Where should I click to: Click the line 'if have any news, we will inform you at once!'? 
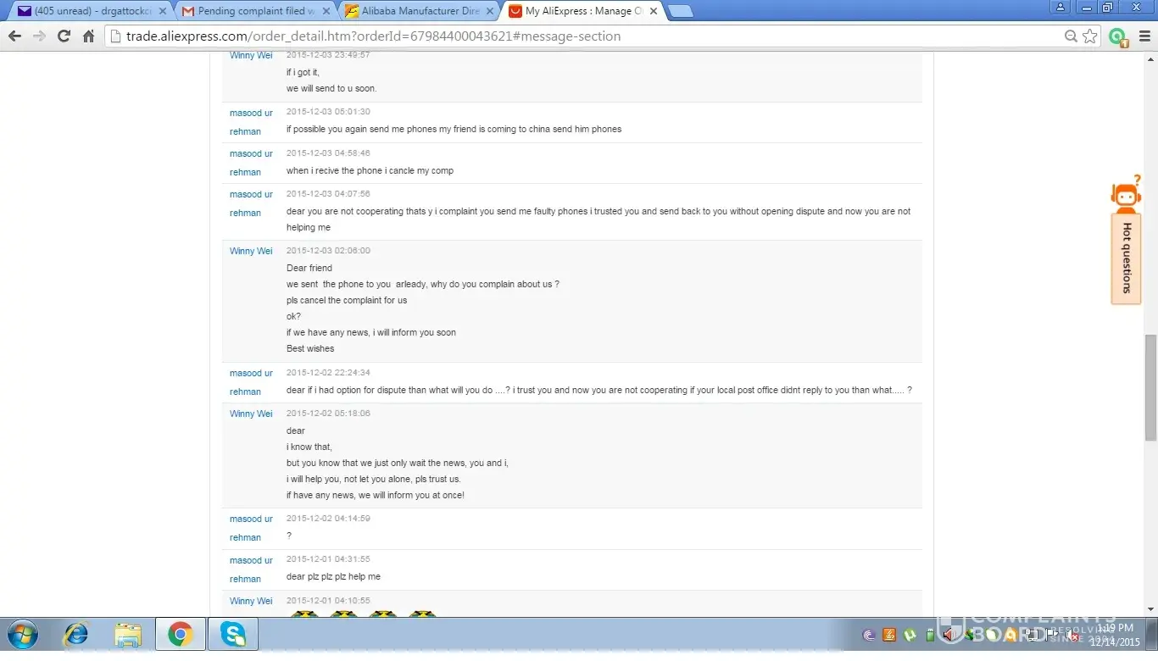click(376, 495)
